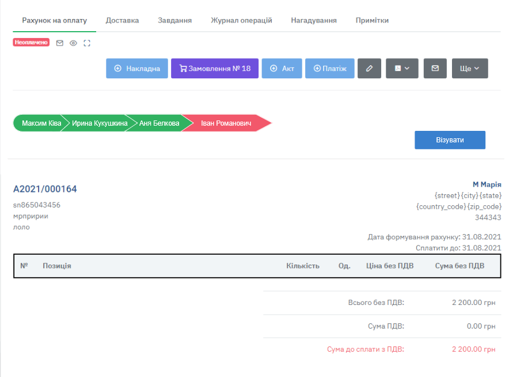The height and width of the screenshot is (377, 509).
Task: Open Замовлення № 18
Action: pyautogui.click(x=215, y=69)
